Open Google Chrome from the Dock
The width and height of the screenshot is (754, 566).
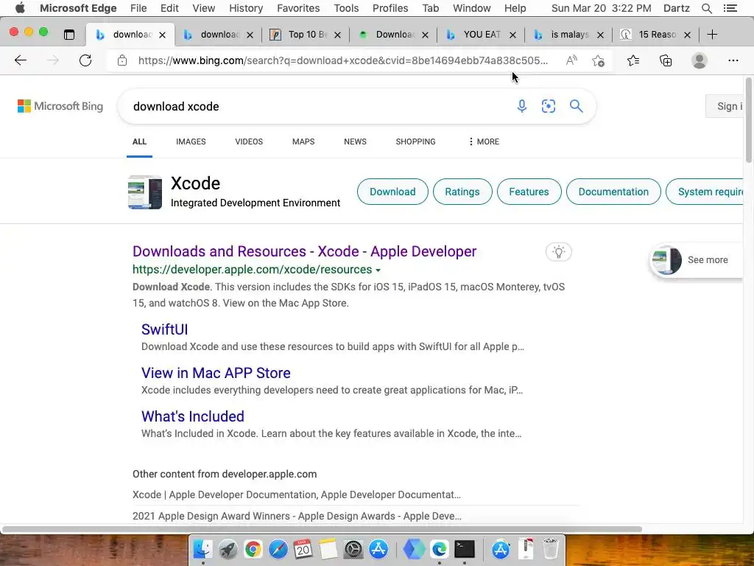253,549
